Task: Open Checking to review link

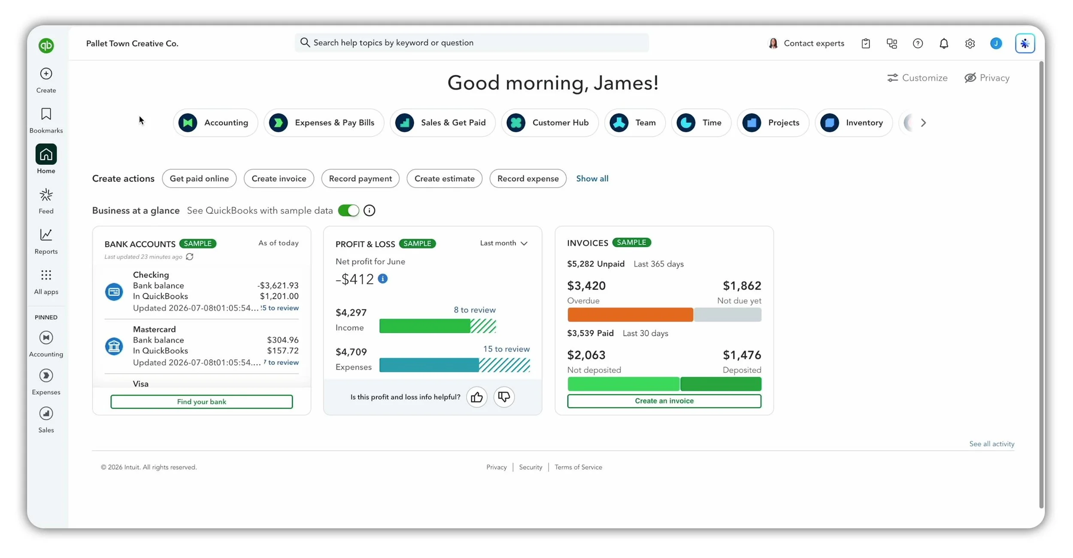Action: (x=279, y=308)
